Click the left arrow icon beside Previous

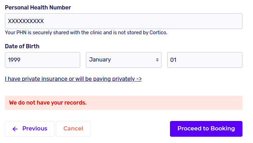pyautogui.click(x=15, y=129)
